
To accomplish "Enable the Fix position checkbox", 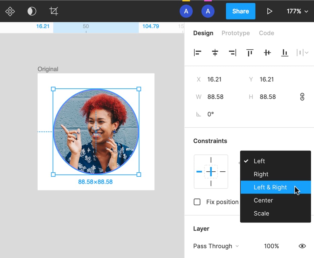I will [197, 202].
